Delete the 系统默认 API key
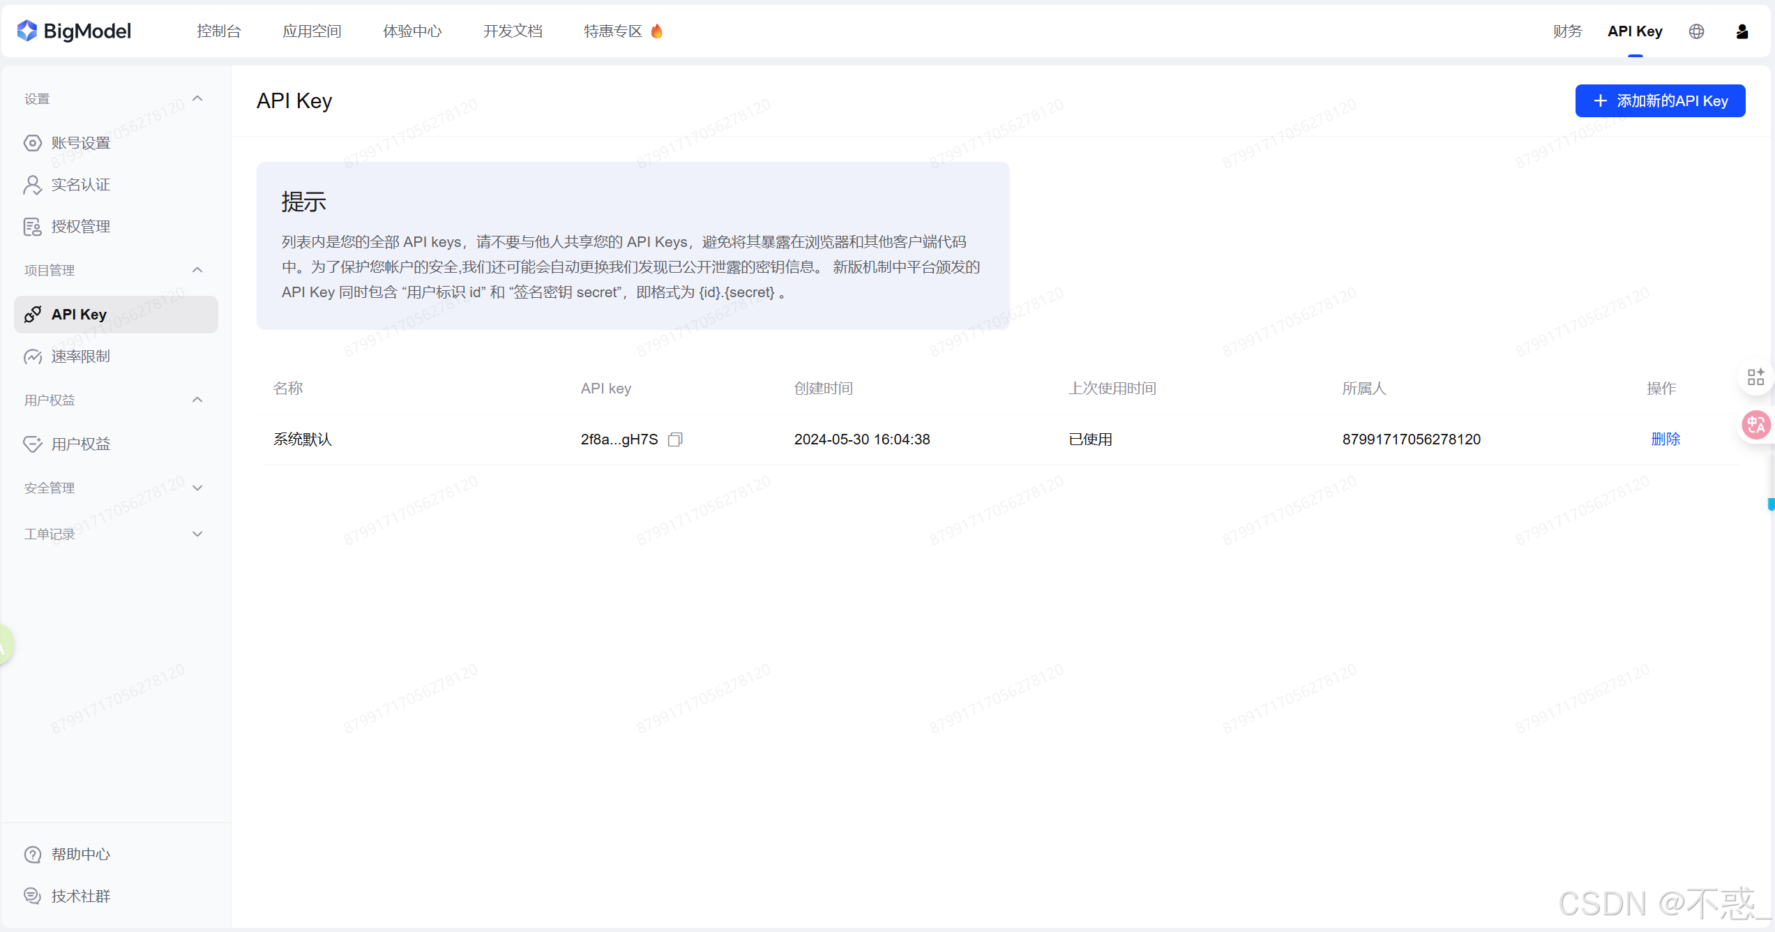Image resolution: width=1775 pixels, height=932 pixels. 1666,439
